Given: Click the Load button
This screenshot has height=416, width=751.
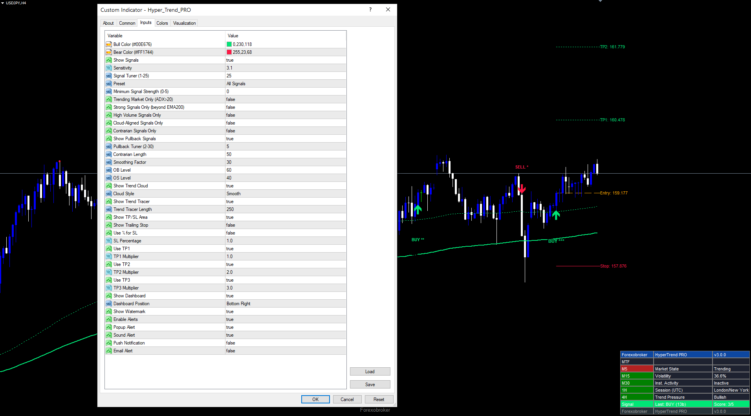Looking at the screenshot, I should (370, 372).
